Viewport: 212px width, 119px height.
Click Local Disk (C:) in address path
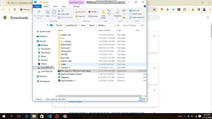click(72, 25)
